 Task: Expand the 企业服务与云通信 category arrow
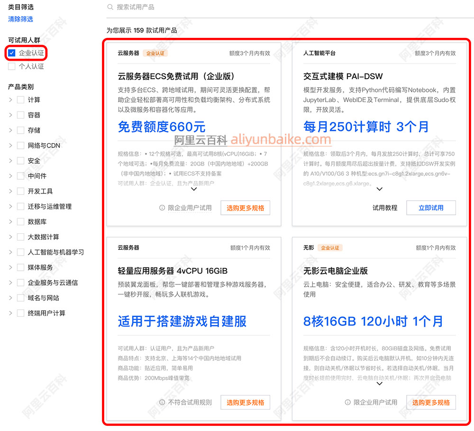10,283
